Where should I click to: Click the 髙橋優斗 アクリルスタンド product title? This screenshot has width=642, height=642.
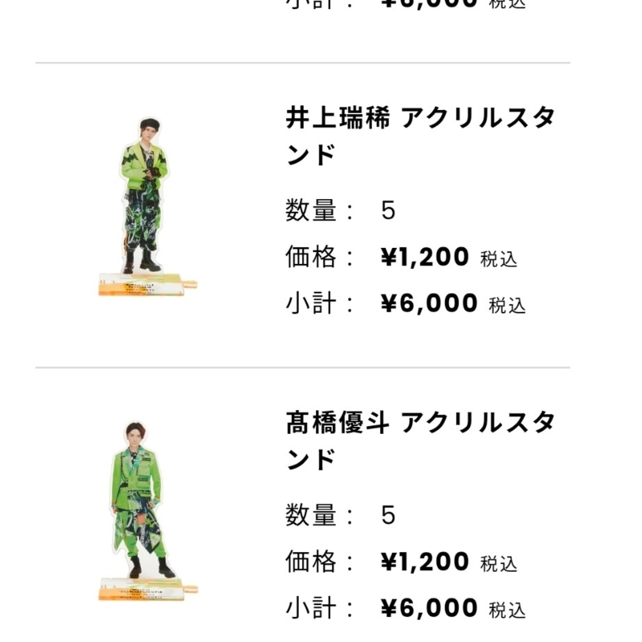(420, 441)
